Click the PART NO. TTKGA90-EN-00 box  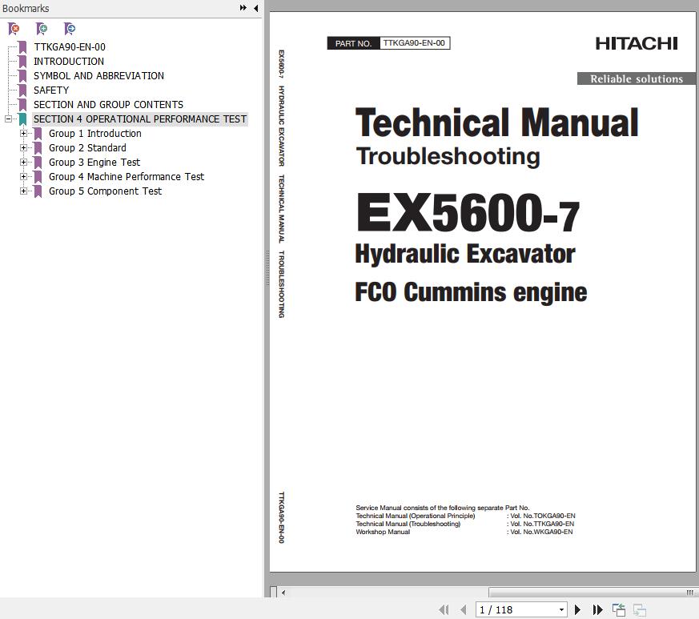click(388, 43)
